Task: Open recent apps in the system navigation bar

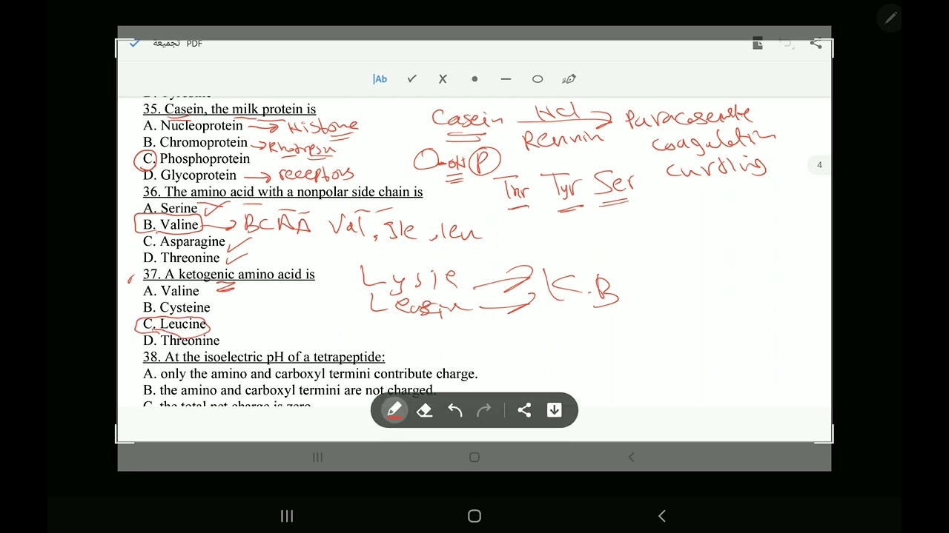Action: click(287, 516)
